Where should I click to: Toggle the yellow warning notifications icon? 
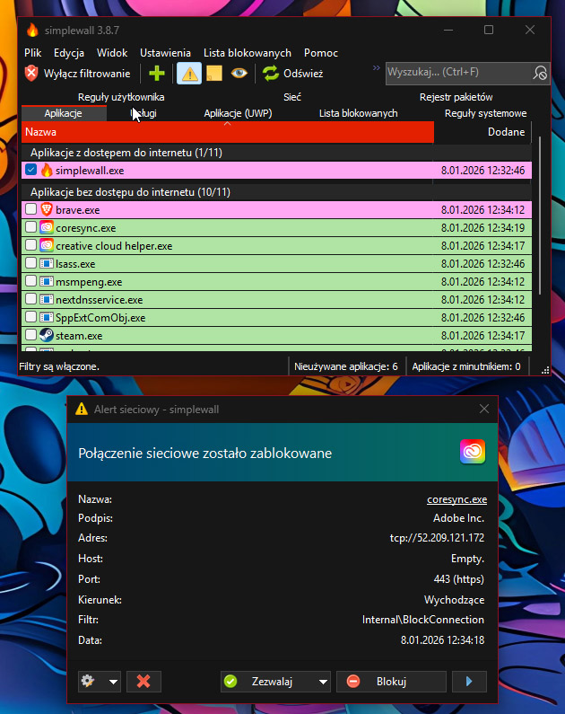click(189, 74)
